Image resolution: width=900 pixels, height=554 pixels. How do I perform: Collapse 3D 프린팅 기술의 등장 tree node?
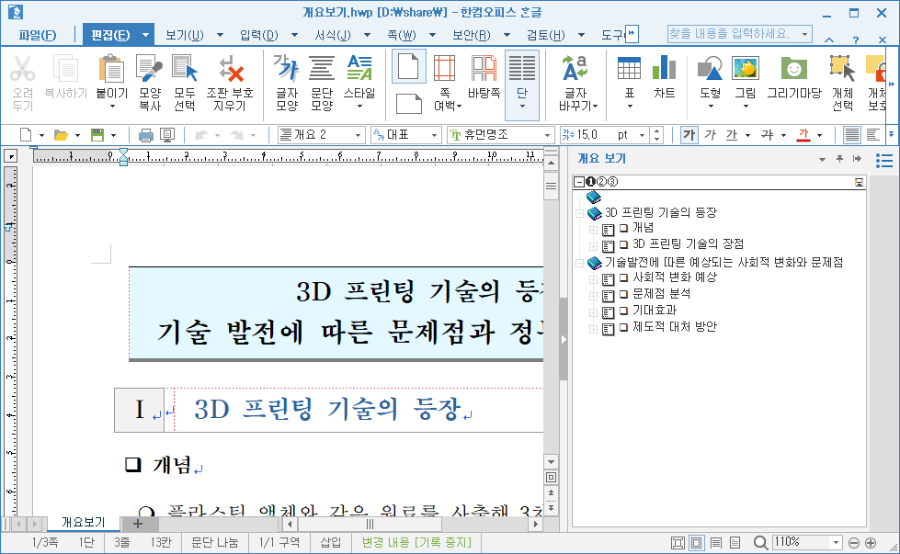[x=580, y=213]
